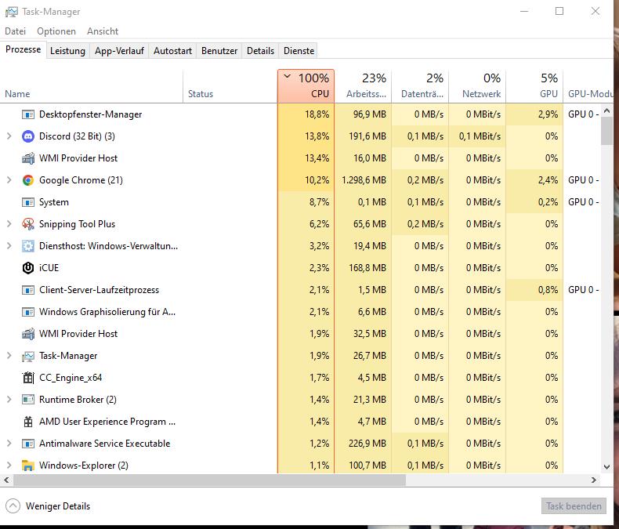The width and height of the screenshot is (619, 529).
Task: Click the Discord app icon
Action: pos(28,136)
